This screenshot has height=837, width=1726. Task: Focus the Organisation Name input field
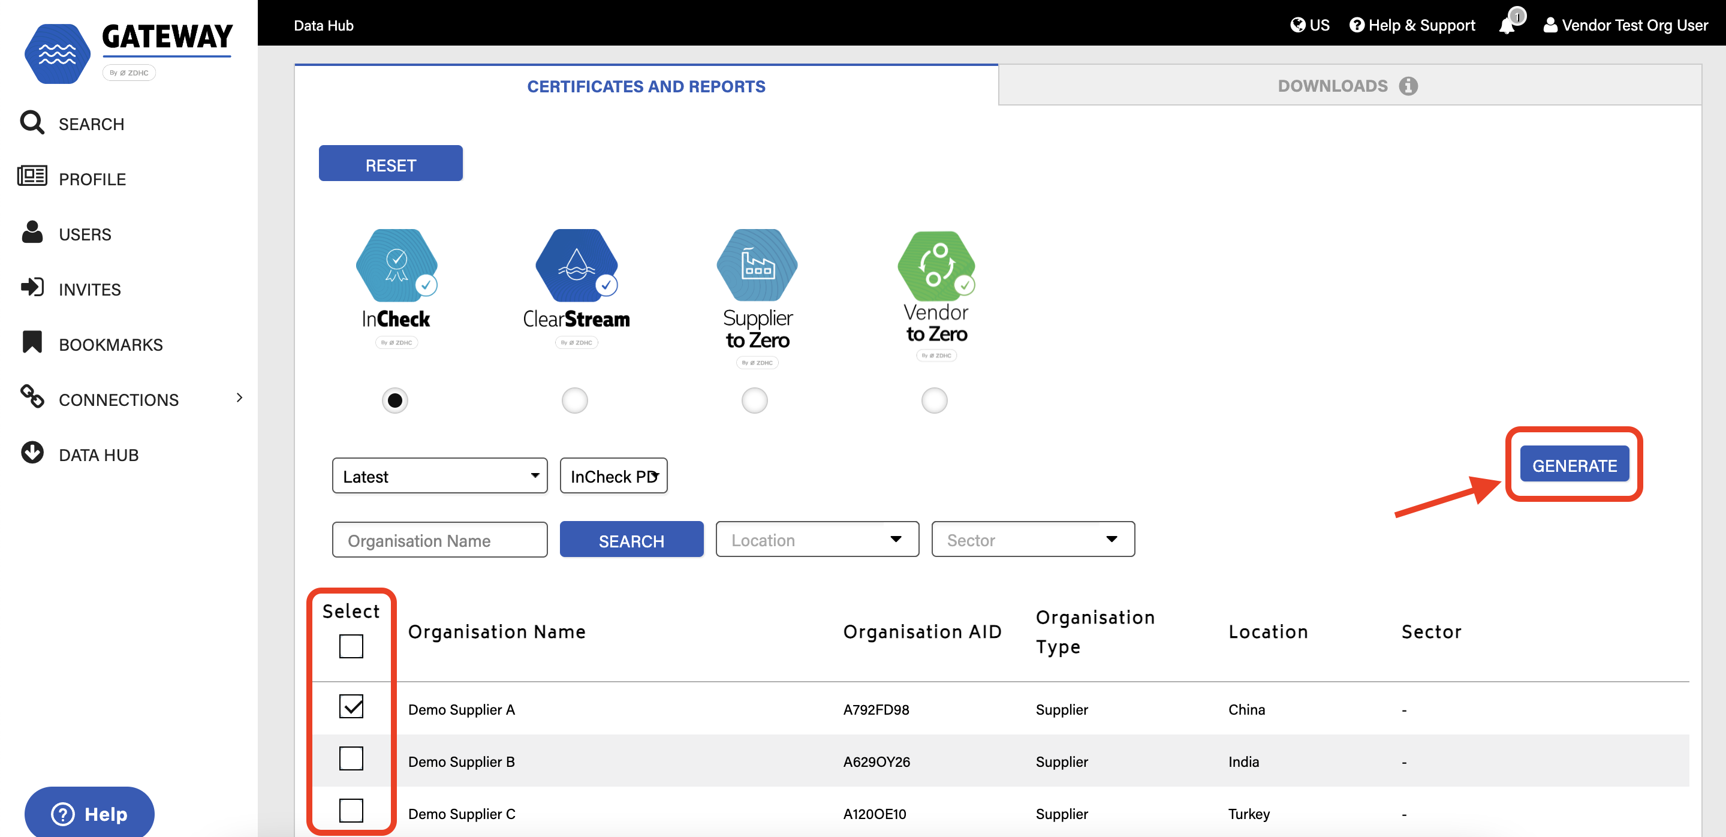(x=439, y=540)
